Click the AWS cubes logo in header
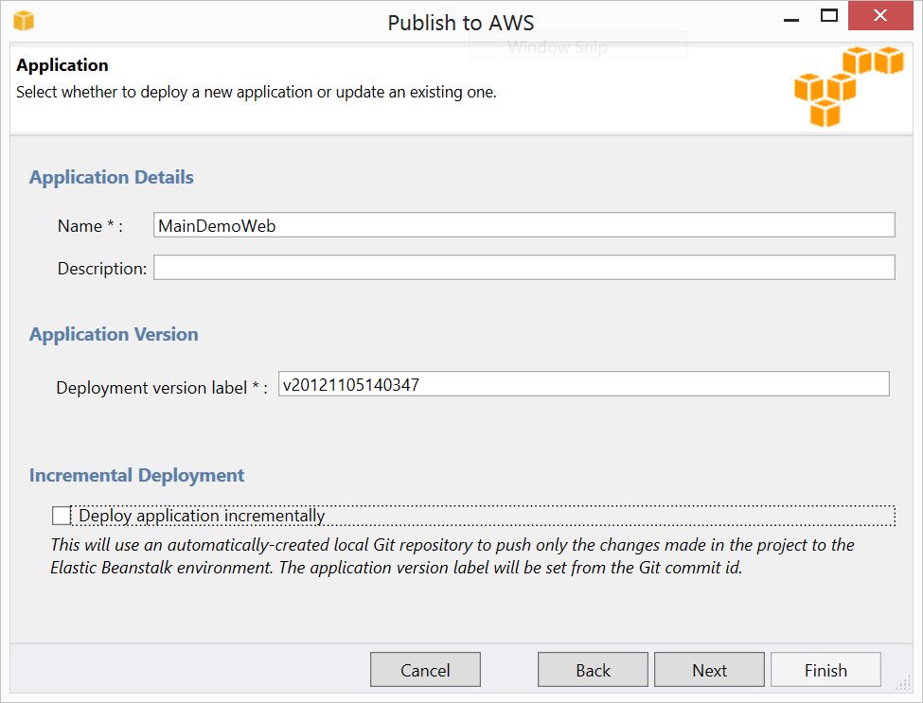Viewport: 923px width, 703px height. 849,86
